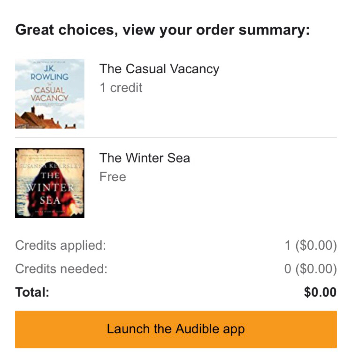
Task: Click the bold 'Total:' label
Action: pyautogui.click(x=32, y=292)
